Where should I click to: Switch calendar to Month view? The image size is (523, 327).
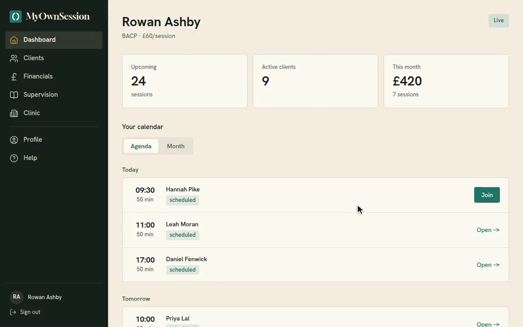(176, 146)
